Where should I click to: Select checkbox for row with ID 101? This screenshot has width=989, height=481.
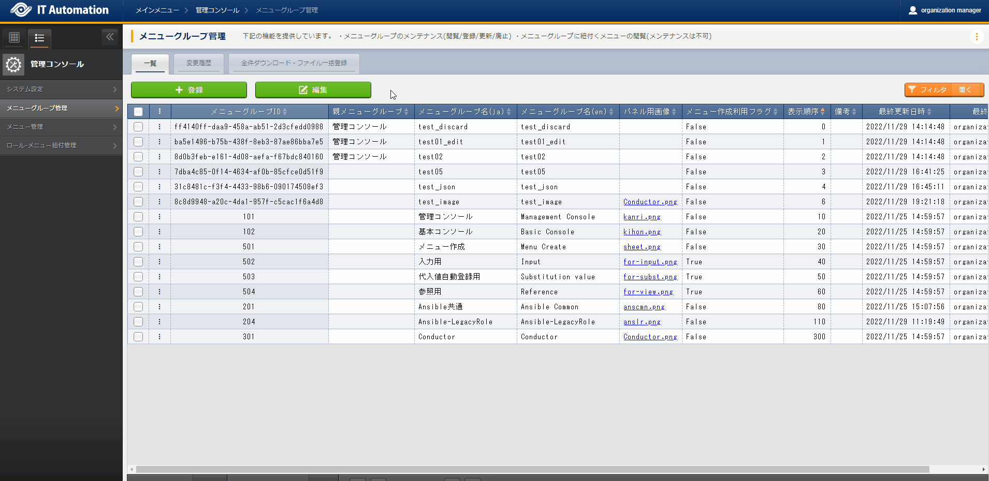(x=138, y=217)
